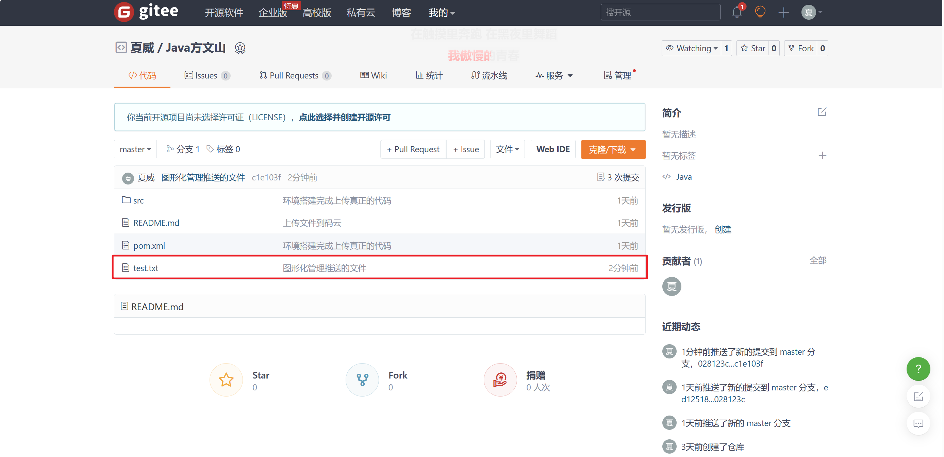Expand the 文件 dropdown
The image size is (944, 457).
tap(507, 149)
